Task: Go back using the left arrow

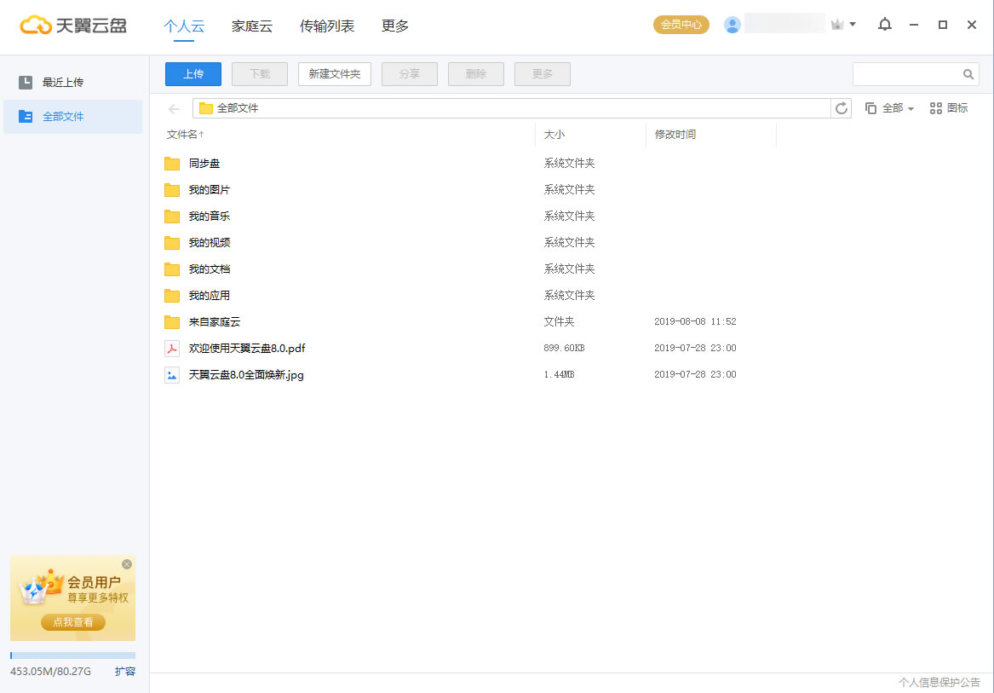Action: click(174, 108)
